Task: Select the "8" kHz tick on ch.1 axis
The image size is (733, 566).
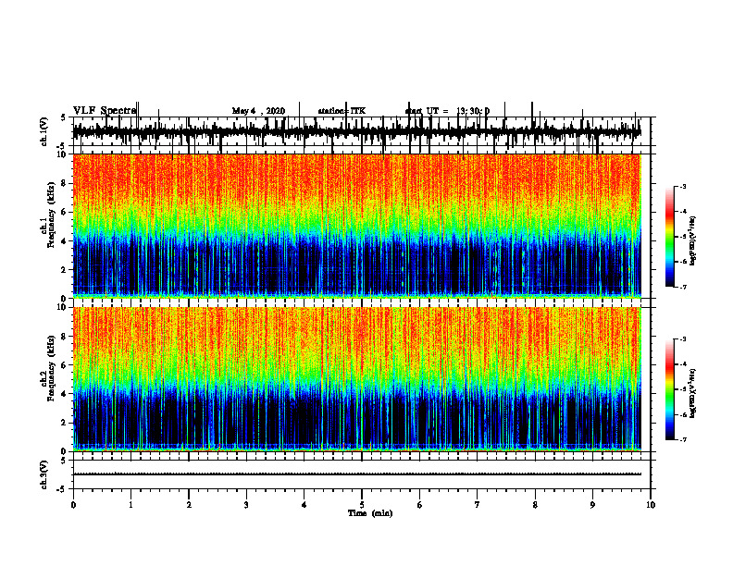Action: 65,183
